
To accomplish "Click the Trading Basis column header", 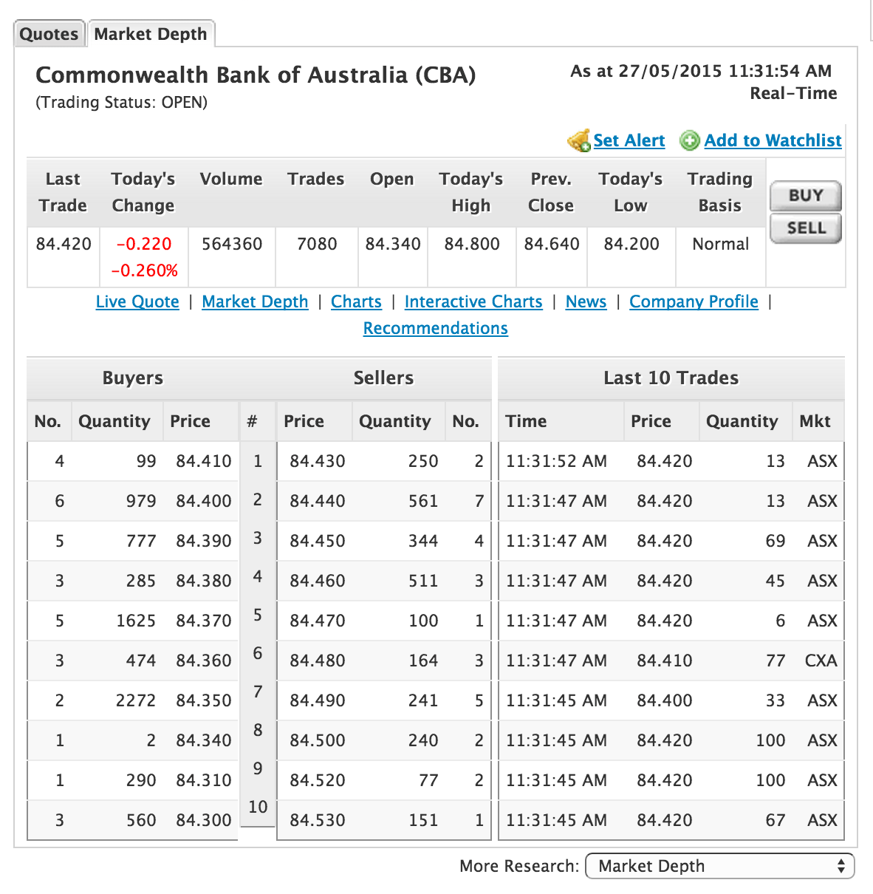I will point(720,192).
